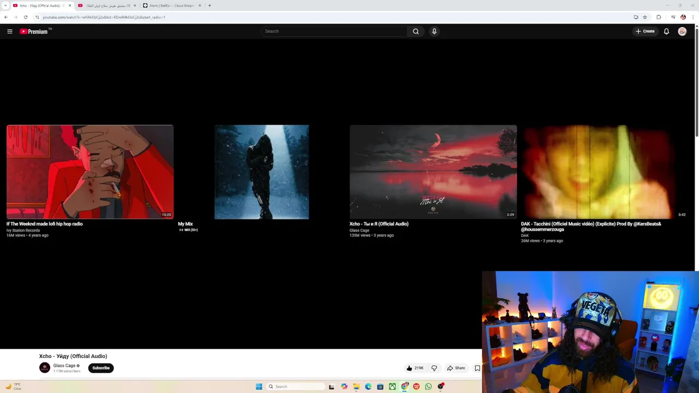Click the Weeknd lofi red thumbnail

coord(90,172)
